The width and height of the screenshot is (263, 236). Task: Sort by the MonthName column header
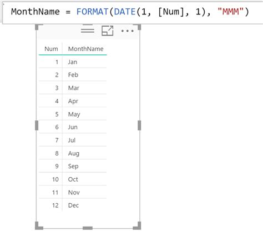pos(86,49)
